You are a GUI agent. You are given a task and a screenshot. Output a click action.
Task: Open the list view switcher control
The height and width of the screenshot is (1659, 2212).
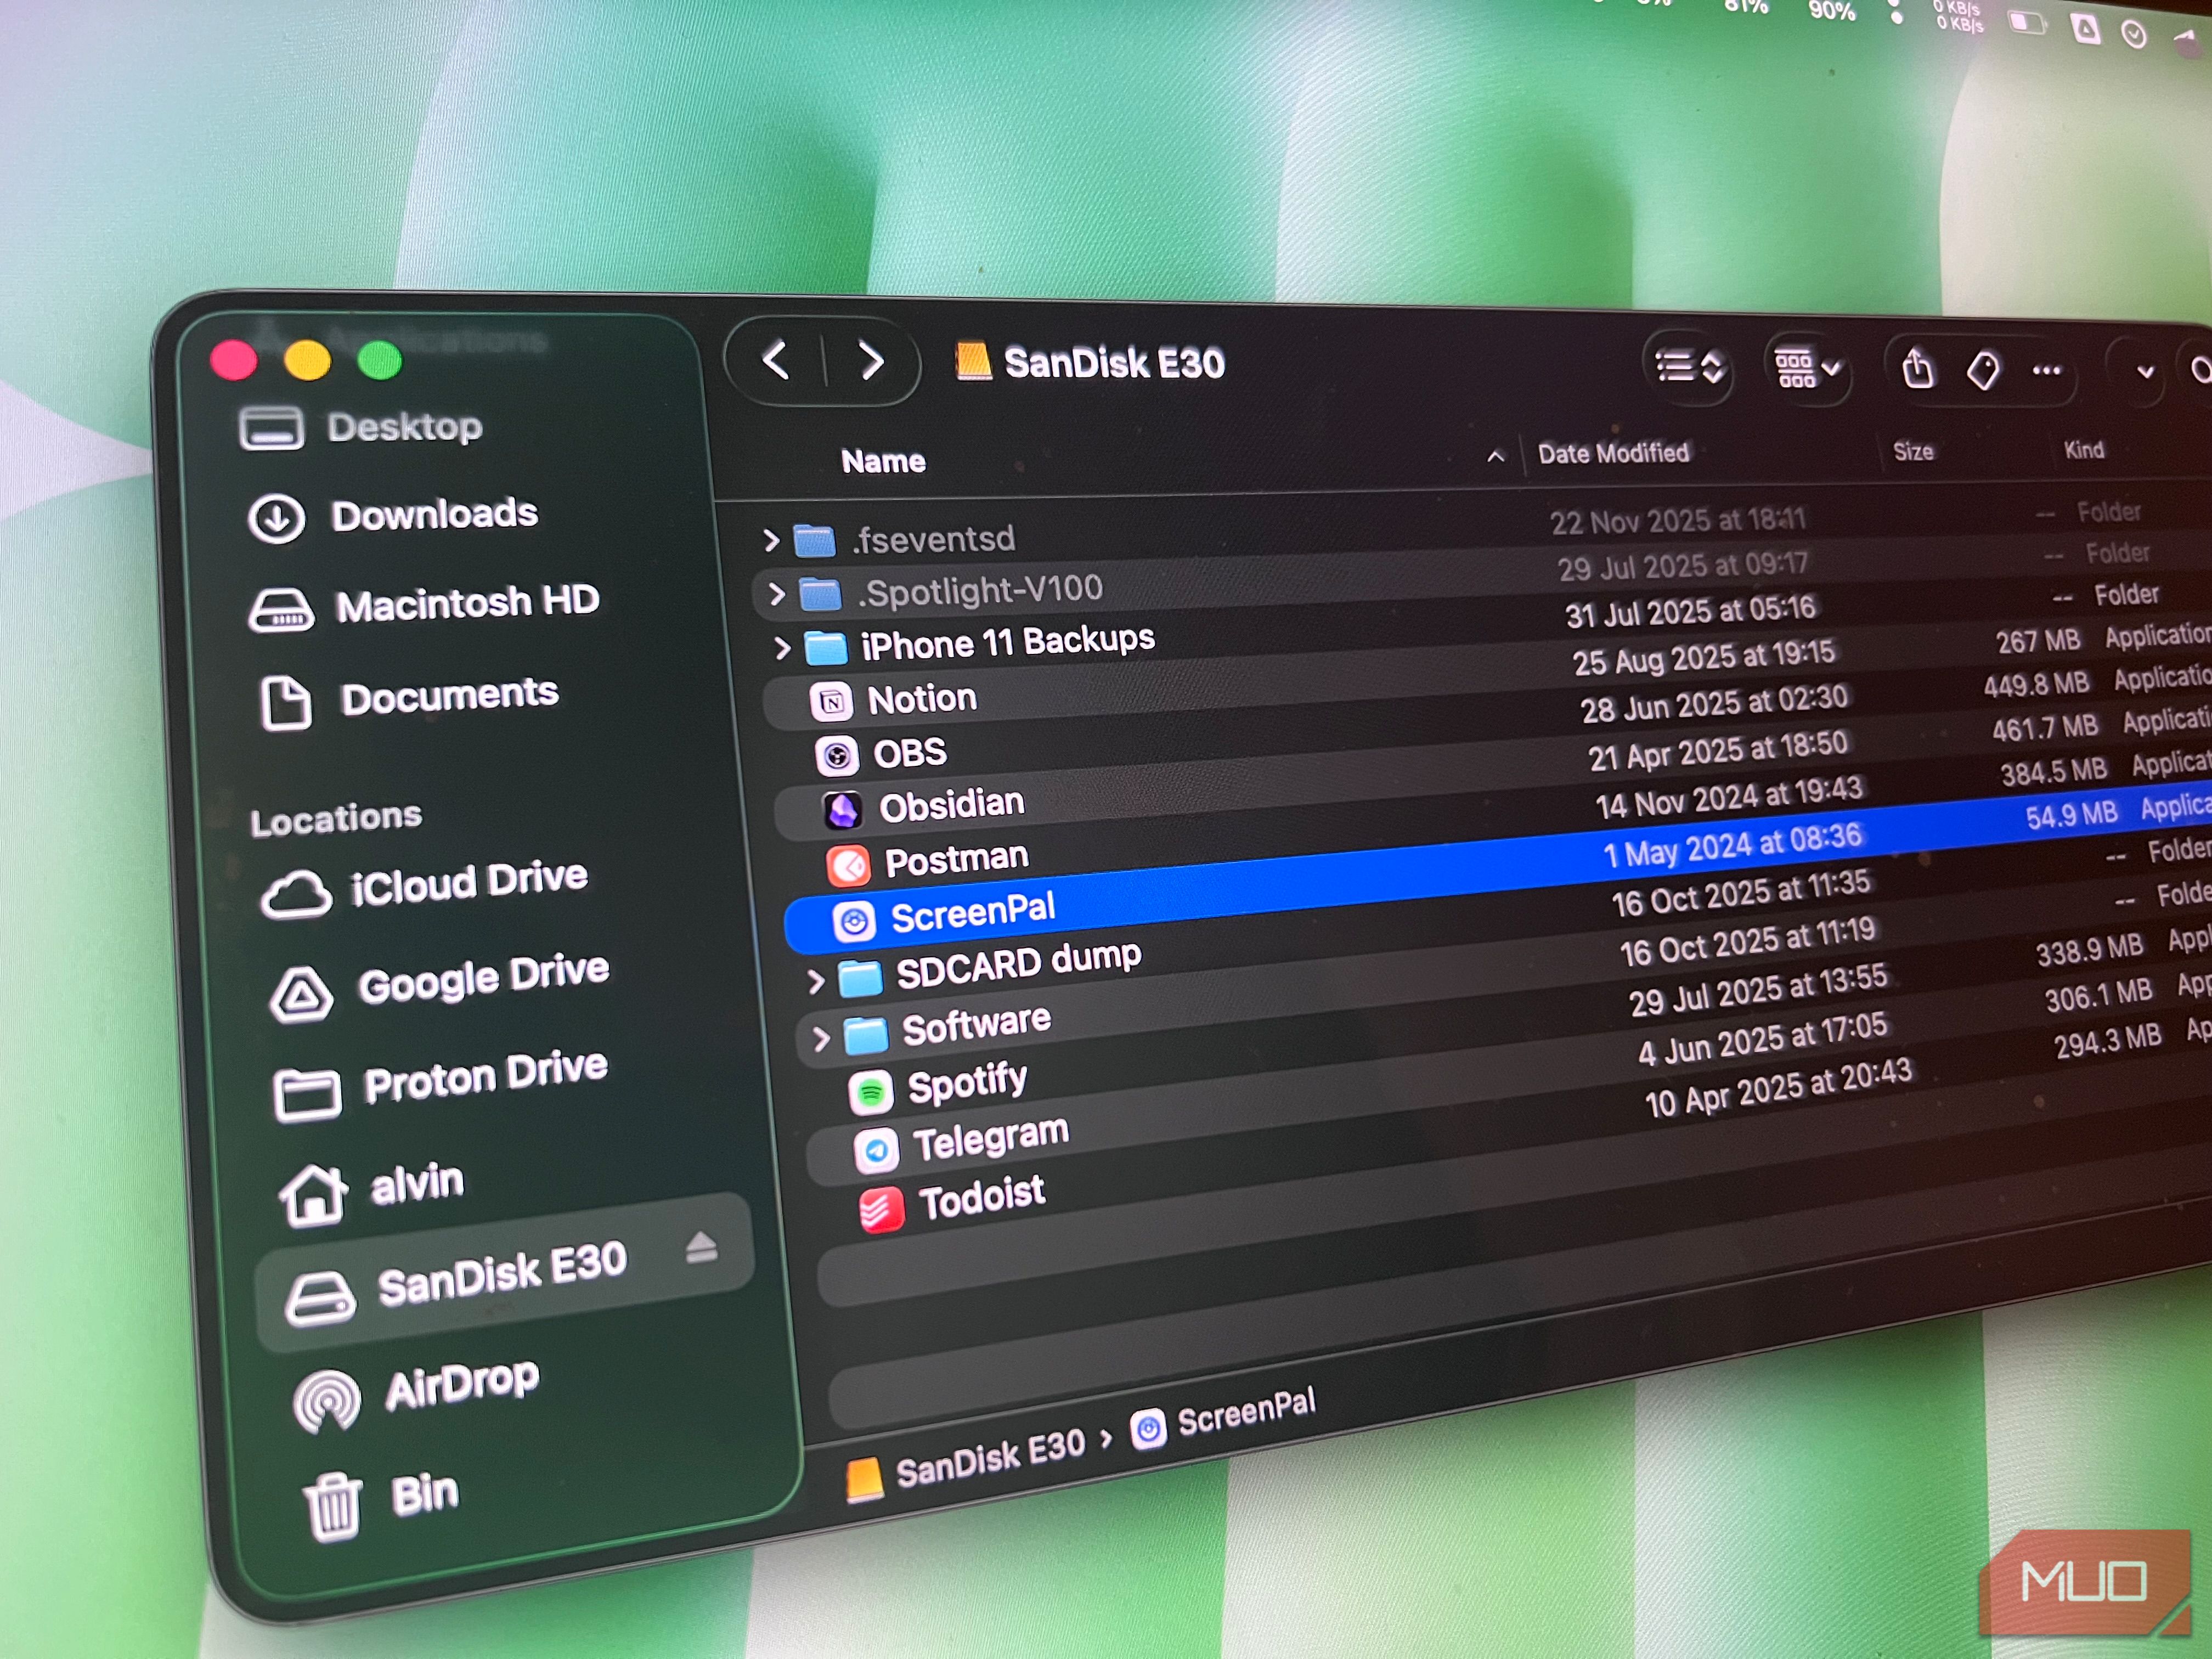pos(1689,367)
